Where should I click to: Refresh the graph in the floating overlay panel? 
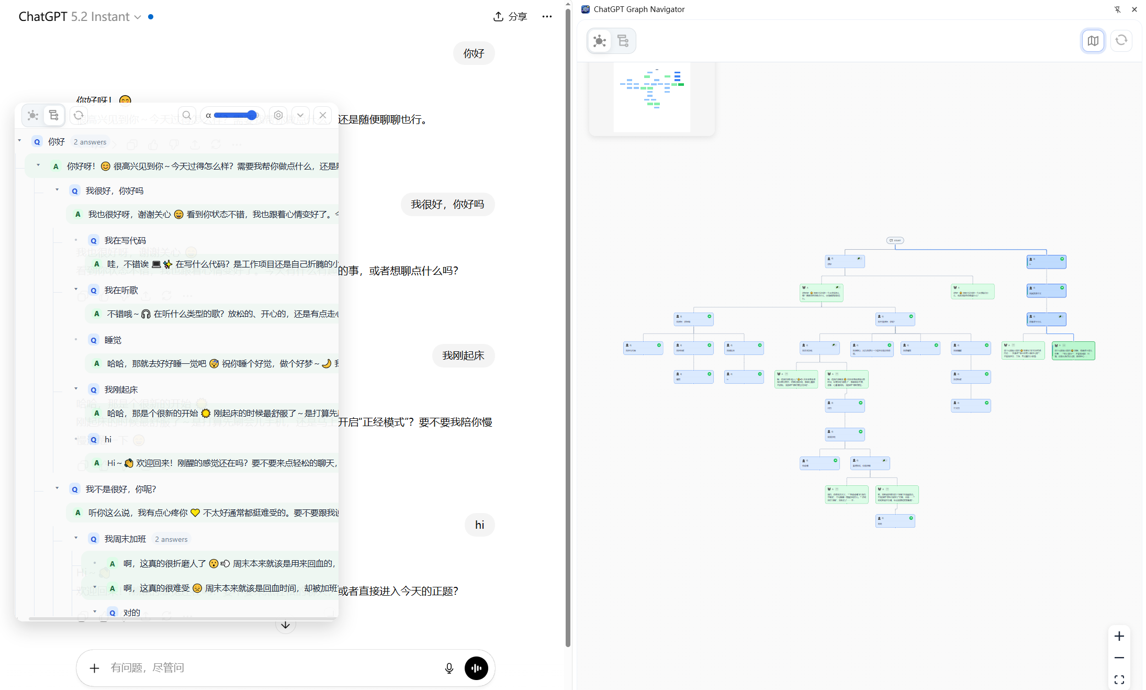pos(79,115)
